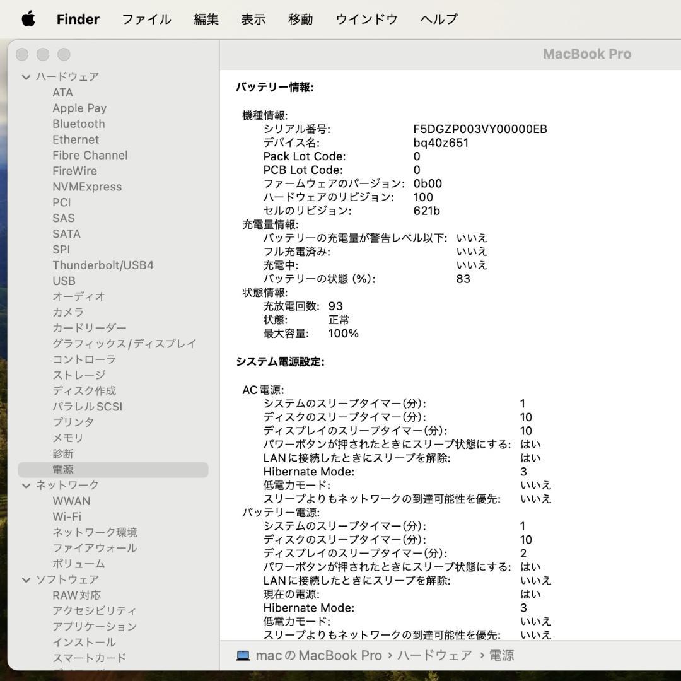The image size is (681, 681).
Task: Select the カメラ hardware item
Action: (x=69, y=312)
